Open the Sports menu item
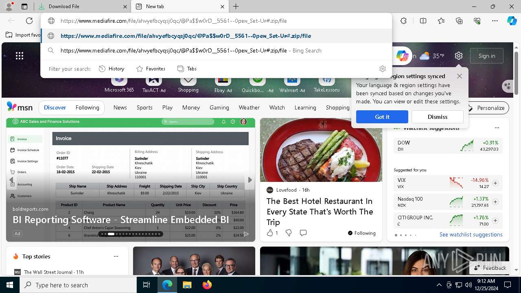This screenshot has height=293, width=521. [x=144, y=107]
